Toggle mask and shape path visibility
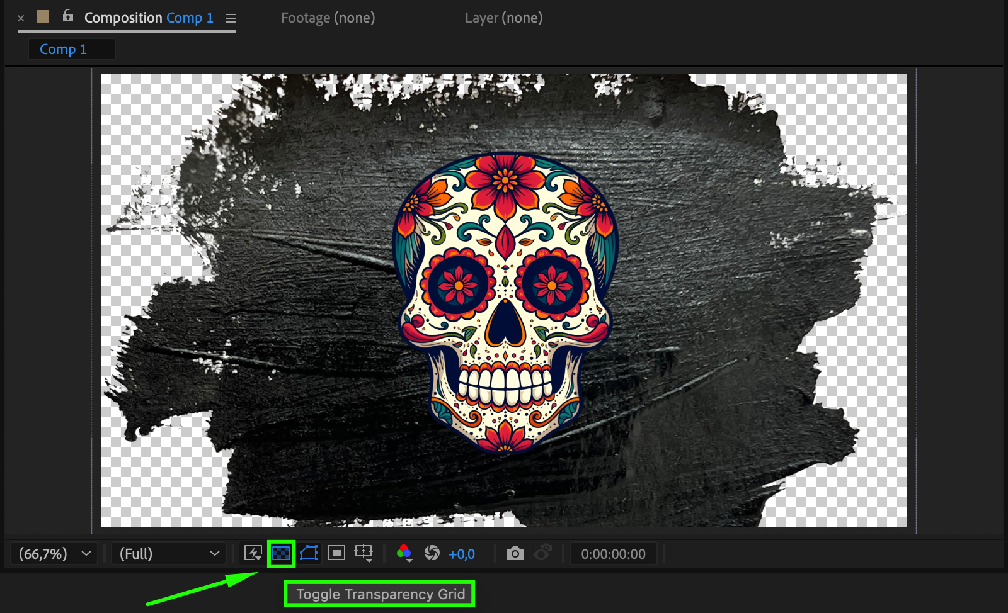Viewport: 1008px width, 613px height. pyautogui.click(x=309, y=554)
